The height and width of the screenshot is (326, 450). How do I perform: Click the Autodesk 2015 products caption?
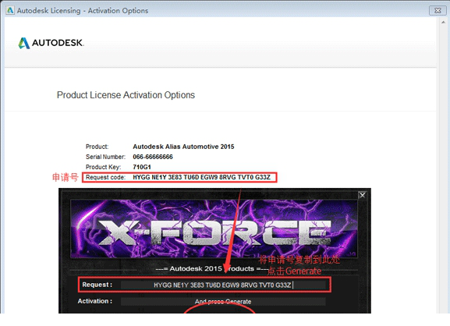pos(212,269)
